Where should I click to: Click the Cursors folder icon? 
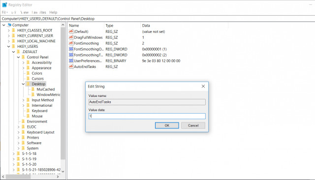(28, 79)
